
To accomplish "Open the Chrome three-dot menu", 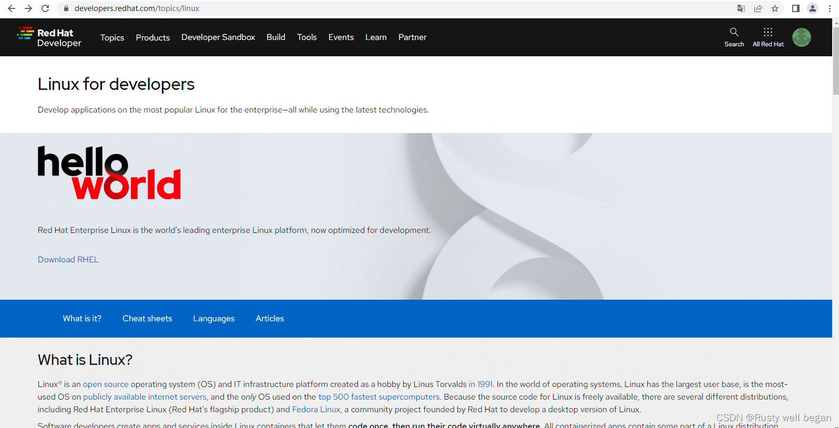I will tap(830, 8).
